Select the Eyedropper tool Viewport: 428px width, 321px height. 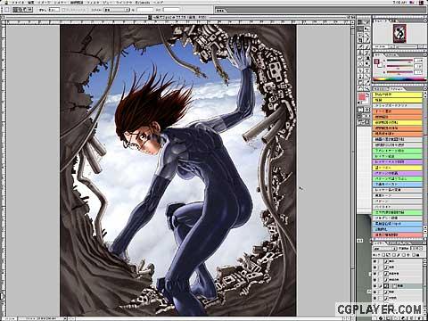tap(366, 82)
